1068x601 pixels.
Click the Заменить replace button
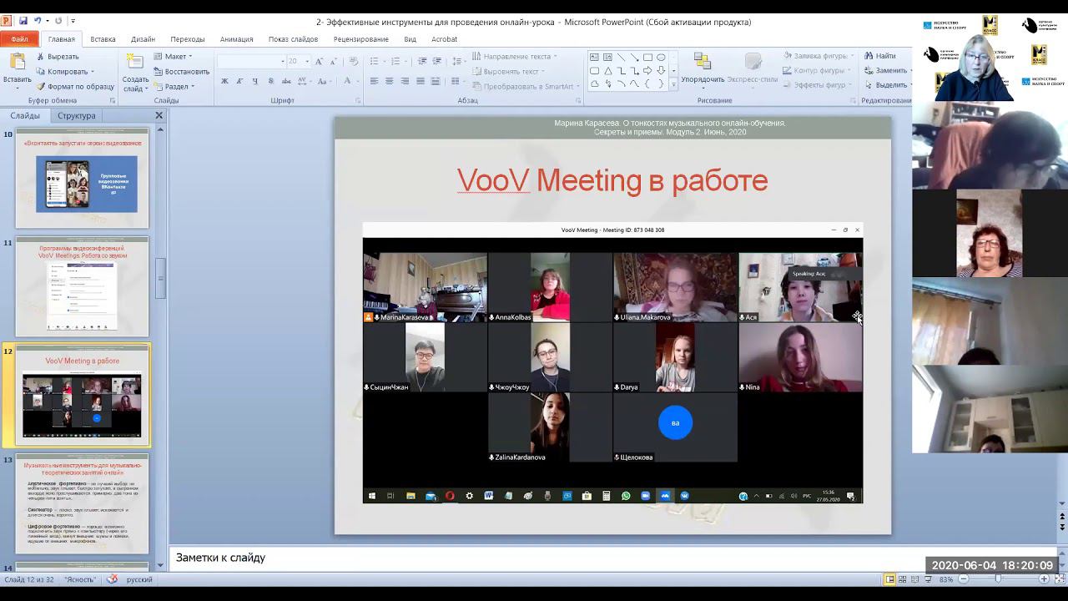pos(886,70)
